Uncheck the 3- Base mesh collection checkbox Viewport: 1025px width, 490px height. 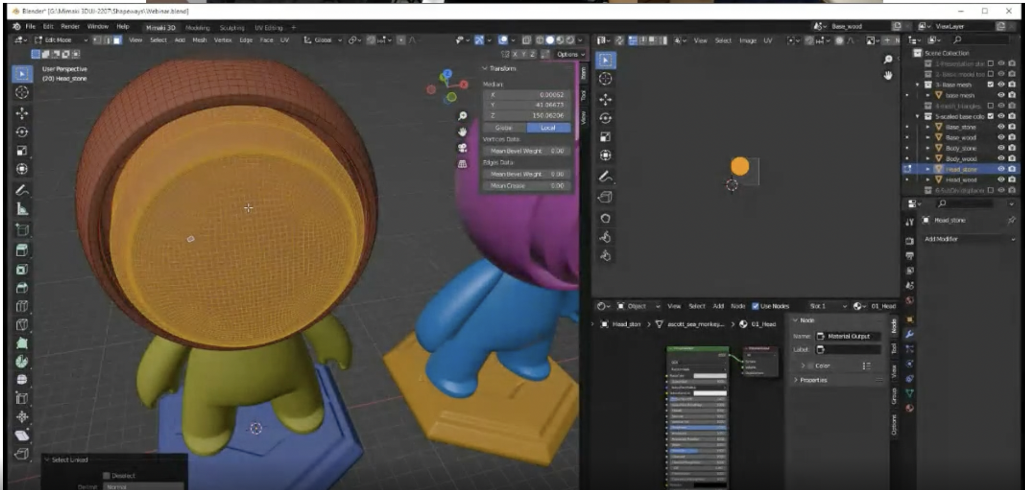point(991,85)
